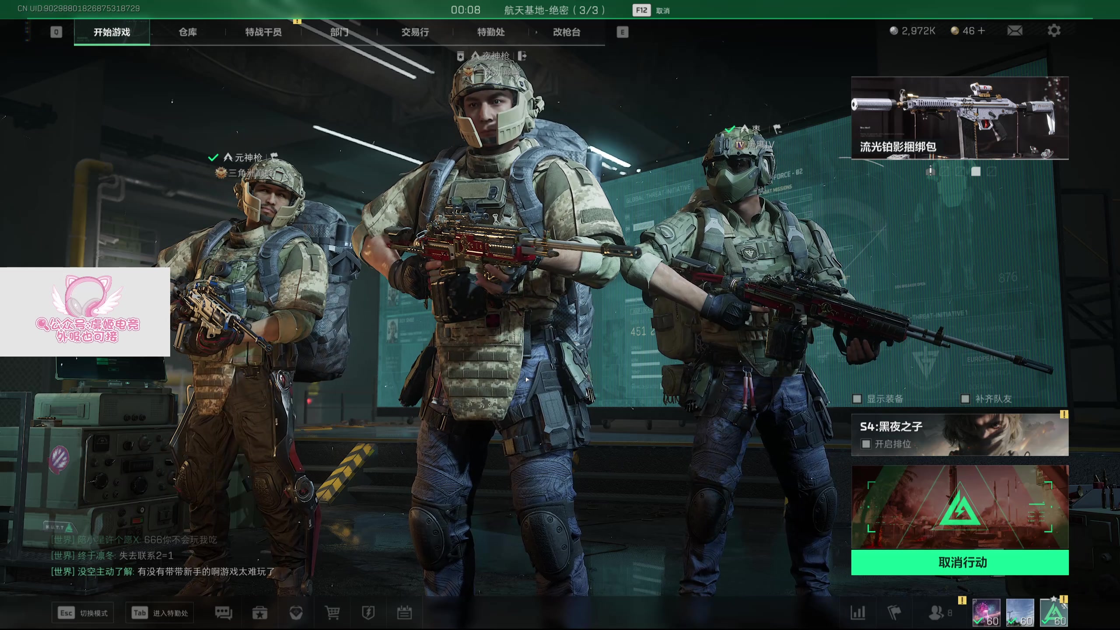Image resolution: width=1120 pixels, height=630 pixels.
Task: Click the flag icon next to 元神枪
Action: tap(274, 156)
